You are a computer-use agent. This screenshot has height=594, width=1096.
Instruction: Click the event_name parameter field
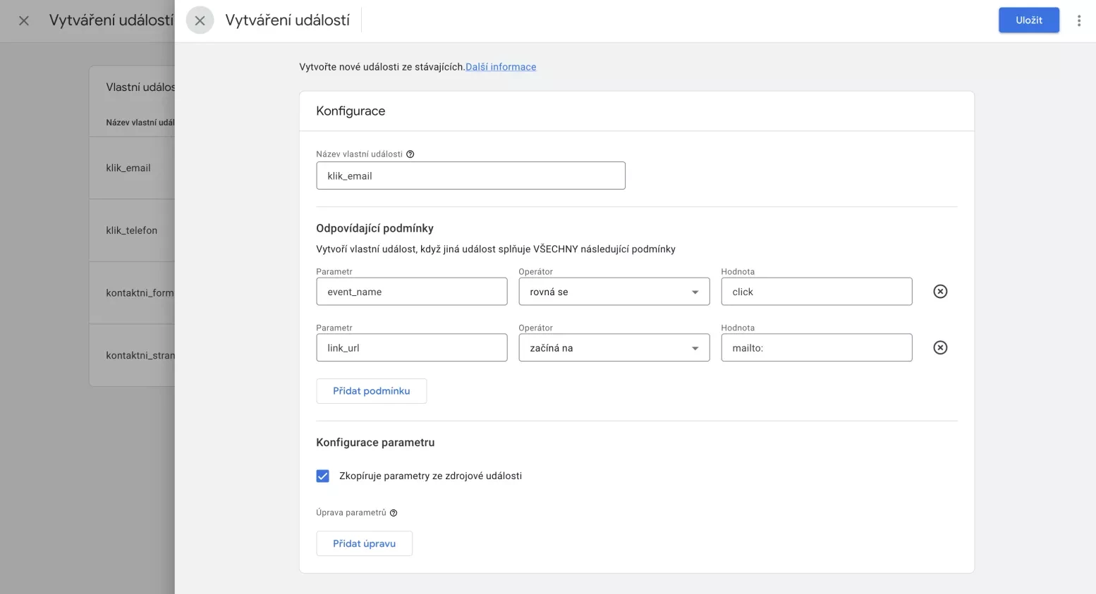point(412,292)
